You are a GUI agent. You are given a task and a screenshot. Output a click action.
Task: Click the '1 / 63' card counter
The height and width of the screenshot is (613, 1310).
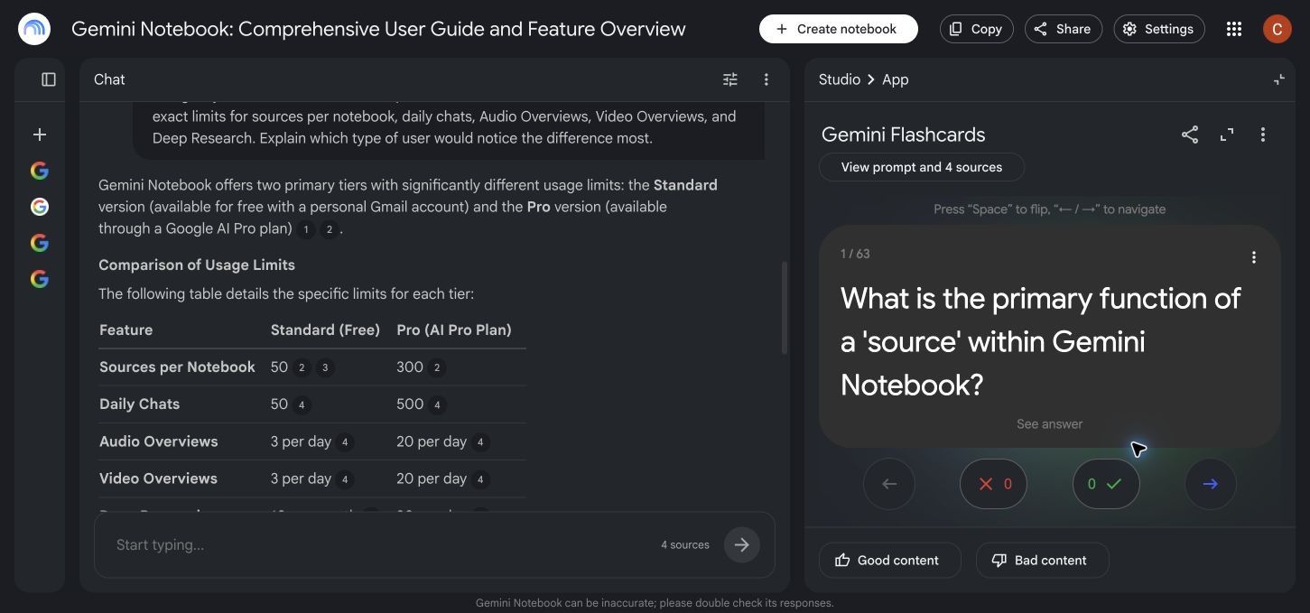[x=855, y=254]
